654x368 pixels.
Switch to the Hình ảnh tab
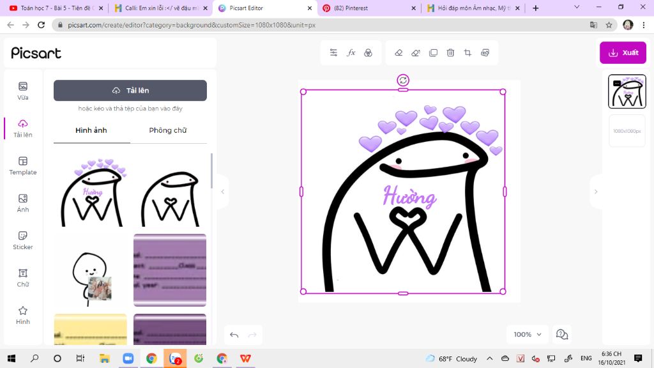pos(91,130)
